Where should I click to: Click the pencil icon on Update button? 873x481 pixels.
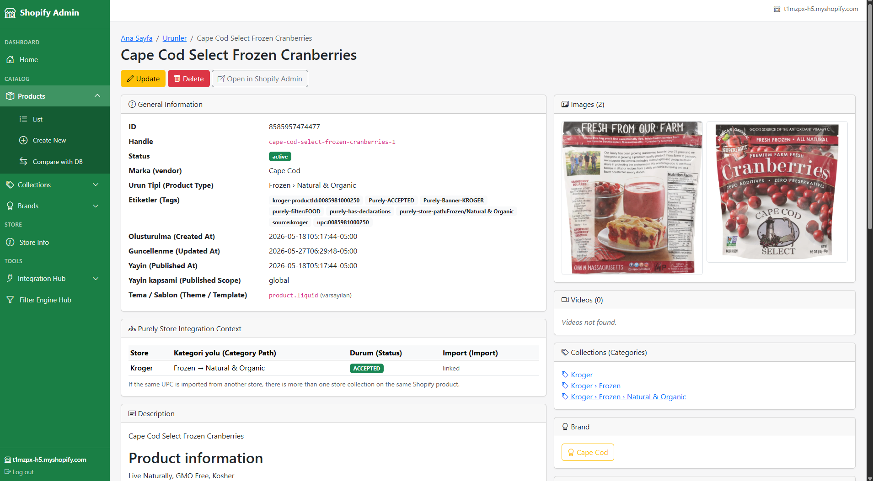pos(130,79)
